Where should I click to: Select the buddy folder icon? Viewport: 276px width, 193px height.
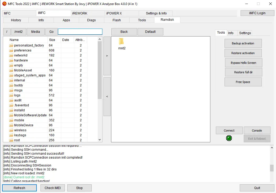coord(11,85)
